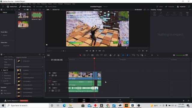The width and height of the screenshot is (192, 108).
Task: Switch to the Edit page tab
Action: pyautogui.click(x=84, y=100)
